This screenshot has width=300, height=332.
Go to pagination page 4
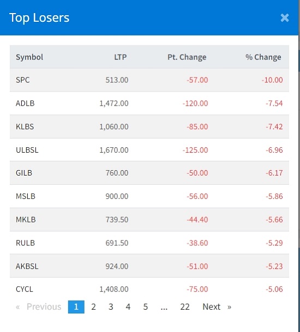point(128,307)
